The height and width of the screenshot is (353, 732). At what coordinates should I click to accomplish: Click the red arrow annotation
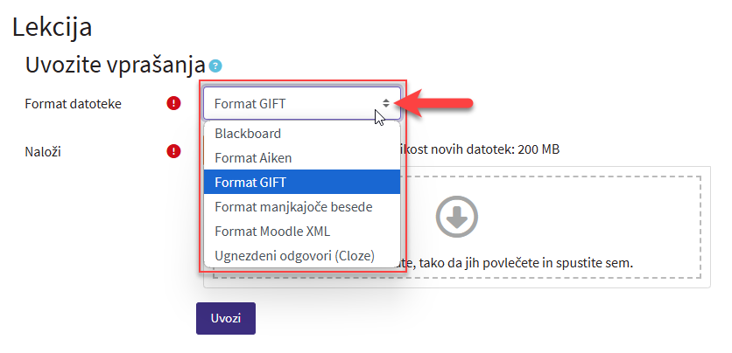click(443, 103)
